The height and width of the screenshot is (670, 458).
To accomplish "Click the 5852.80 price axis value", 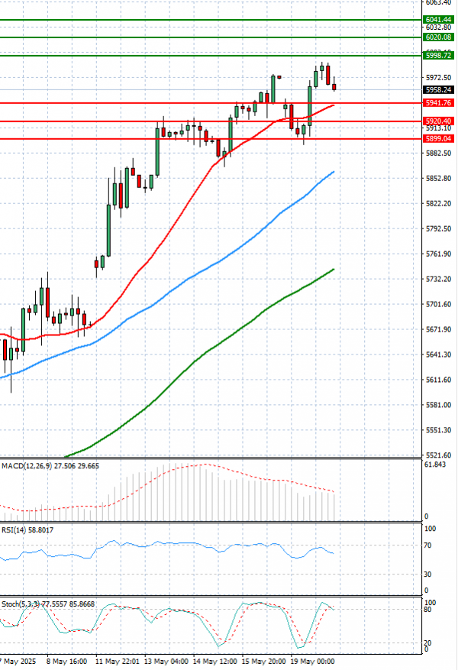I will (x=438, y=178).
